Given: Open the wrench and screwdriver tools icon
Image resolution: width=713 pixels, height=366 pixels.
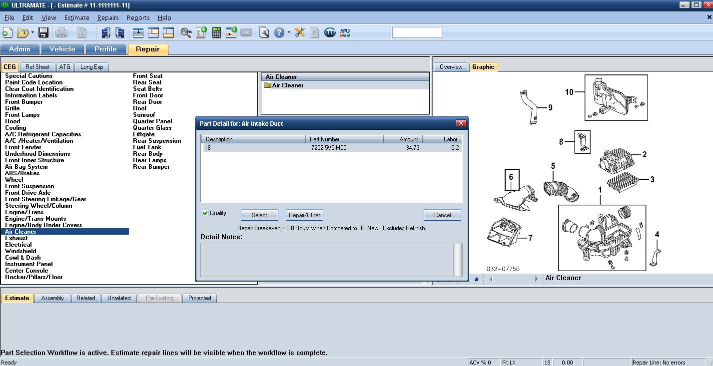Looking at the screenshot, I should (300, 33).
